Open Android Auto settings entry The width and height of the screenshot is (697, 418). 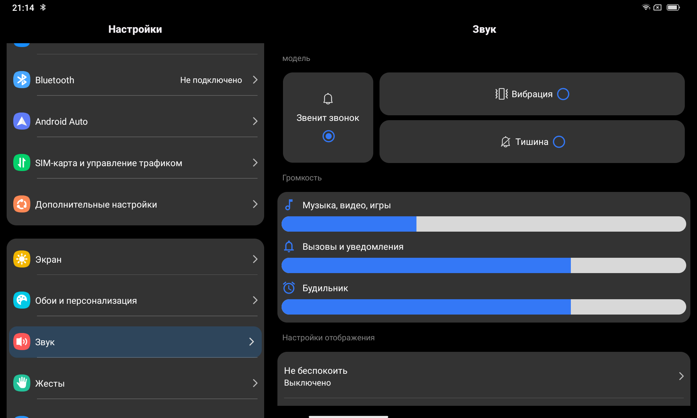click(135, 121)
